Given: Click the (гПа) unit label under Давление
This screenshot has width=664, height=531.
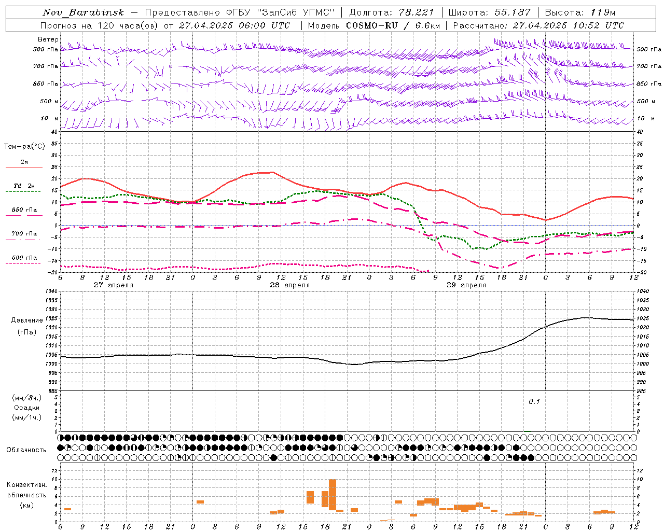Looking at the screenshot, I should (x=27, y=332).
